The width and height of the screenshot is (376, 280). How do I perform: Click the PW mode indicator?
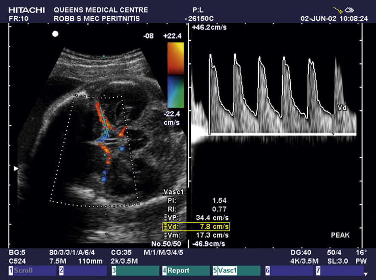coord(361,261)
